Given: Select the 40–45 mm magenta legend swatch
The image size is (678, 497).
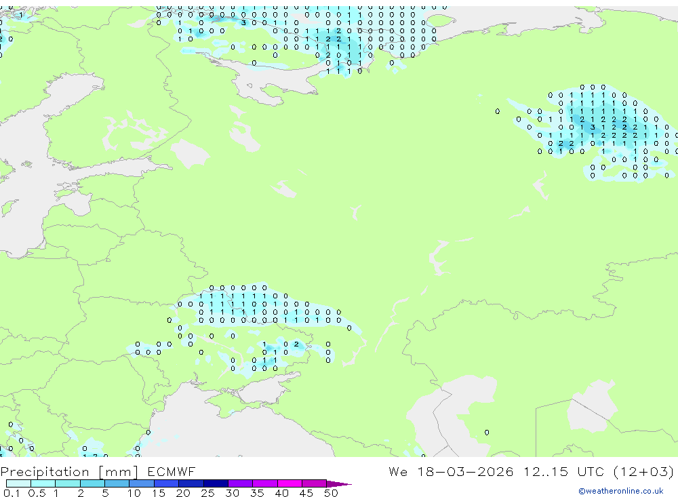Looking at the screenshot, I should pyautogui.click(x=290, y=483).
